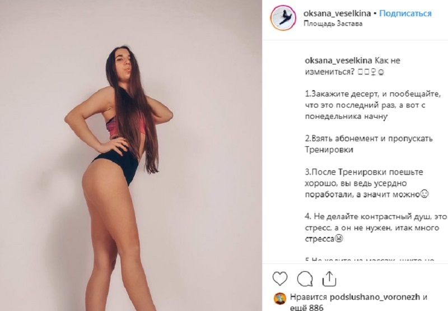Click oksana_veselkina username in the caption
The width and height of the screenshot is (448, 311).
point(338,61)
